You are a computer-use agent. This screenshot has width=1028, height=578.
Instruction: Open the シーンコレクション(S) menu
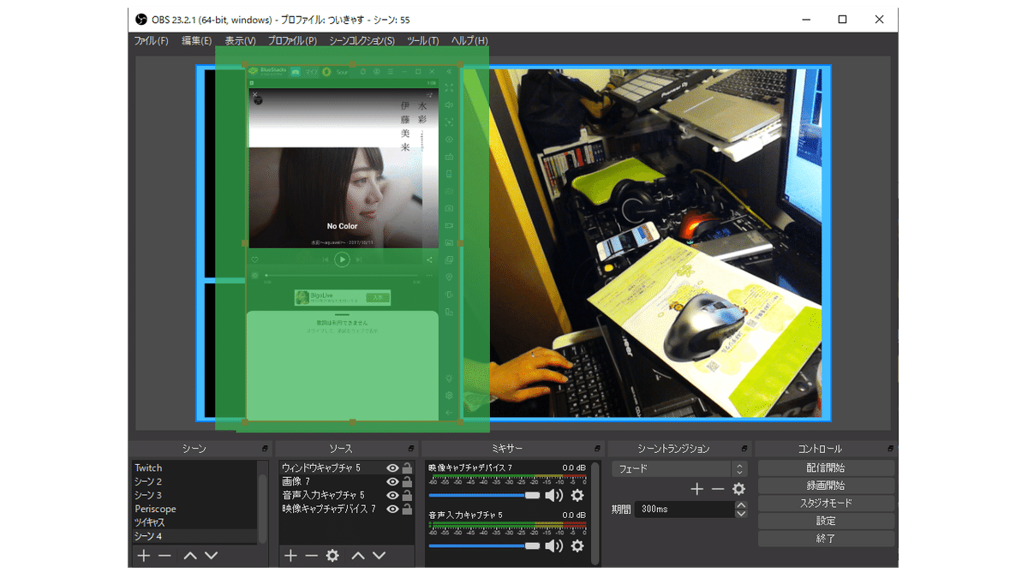click(x=362, y=40)
